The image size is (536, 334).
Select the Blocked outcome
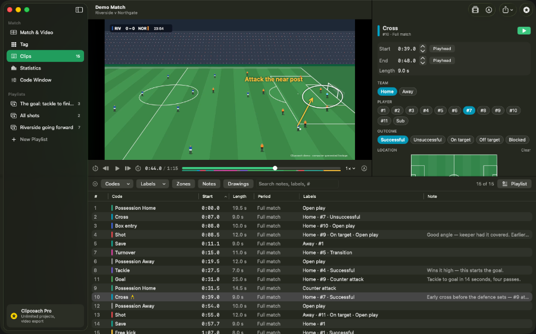pos(517,140)
